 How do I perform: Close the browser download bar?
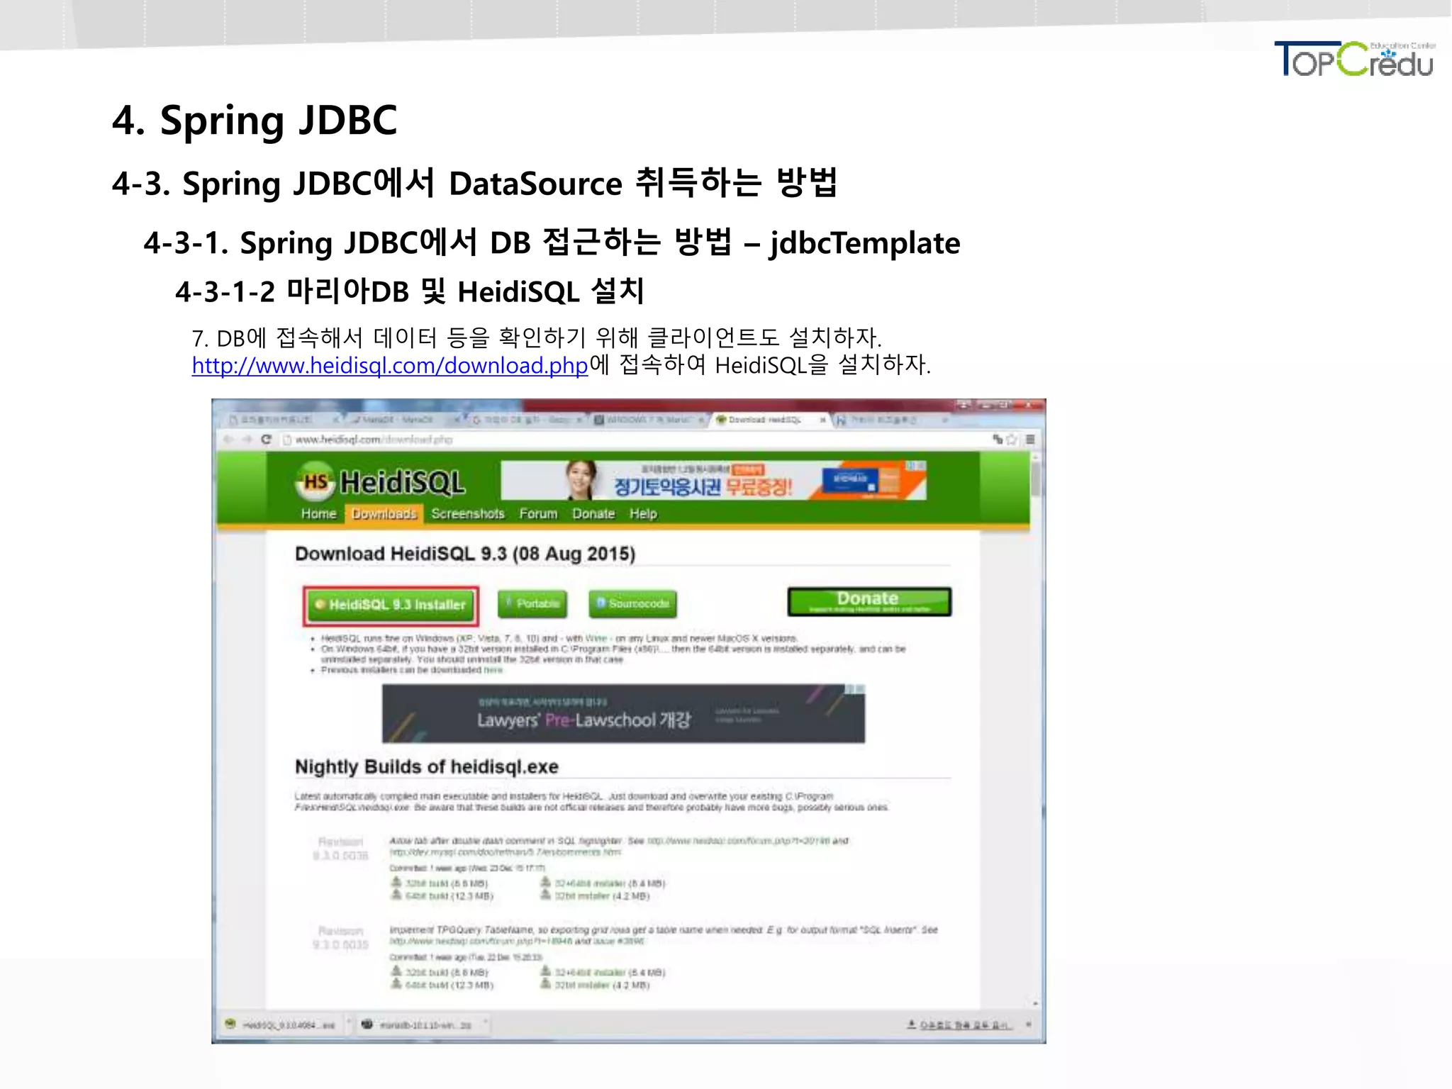[x=1029, y=1025]
